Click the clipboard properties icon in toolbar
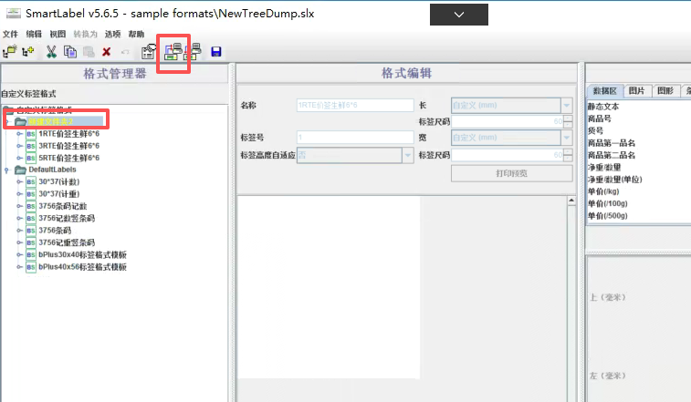 pyautogui.click(x=148, y=52)
